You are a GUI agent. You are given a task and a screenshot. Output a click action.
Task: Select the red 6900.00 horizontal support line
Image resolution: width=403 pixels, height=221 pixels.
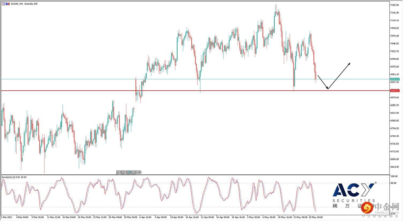coord(195,91)
